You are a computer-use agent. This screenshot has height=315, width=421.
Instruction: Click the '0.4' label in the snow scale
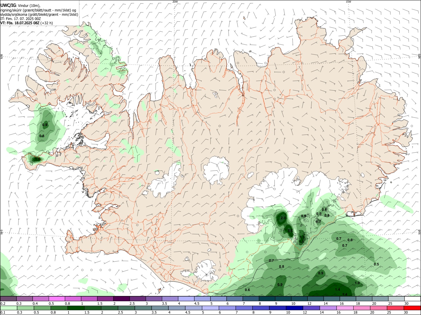click(x=35, y=304)
